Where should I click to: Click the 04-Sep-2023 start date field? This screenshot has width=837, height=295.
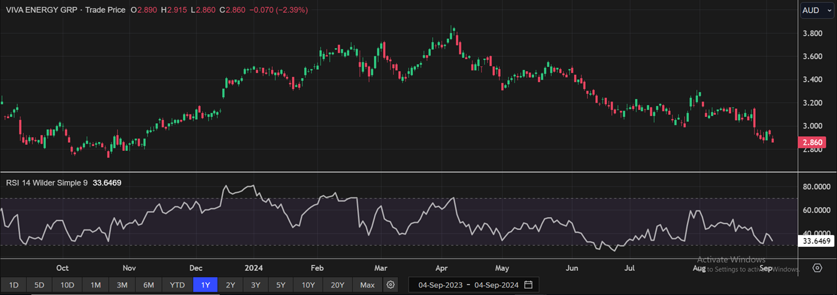440,285
